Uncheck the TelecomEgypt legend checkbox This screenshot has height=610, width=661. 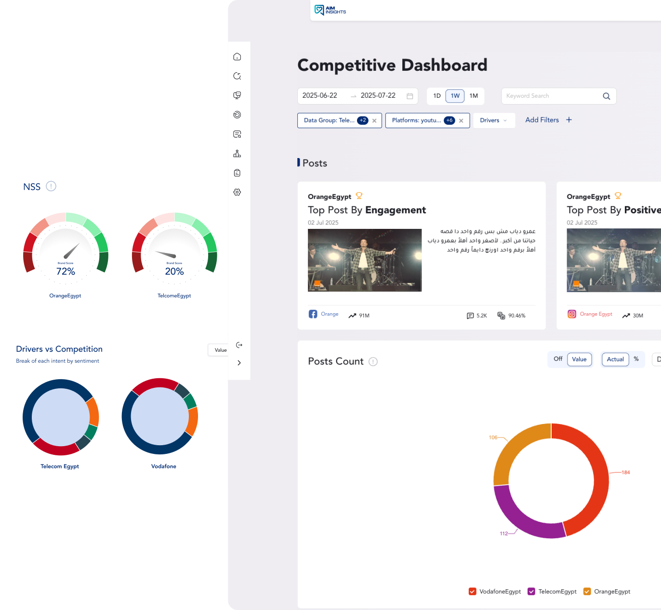[x=531, y=592]
